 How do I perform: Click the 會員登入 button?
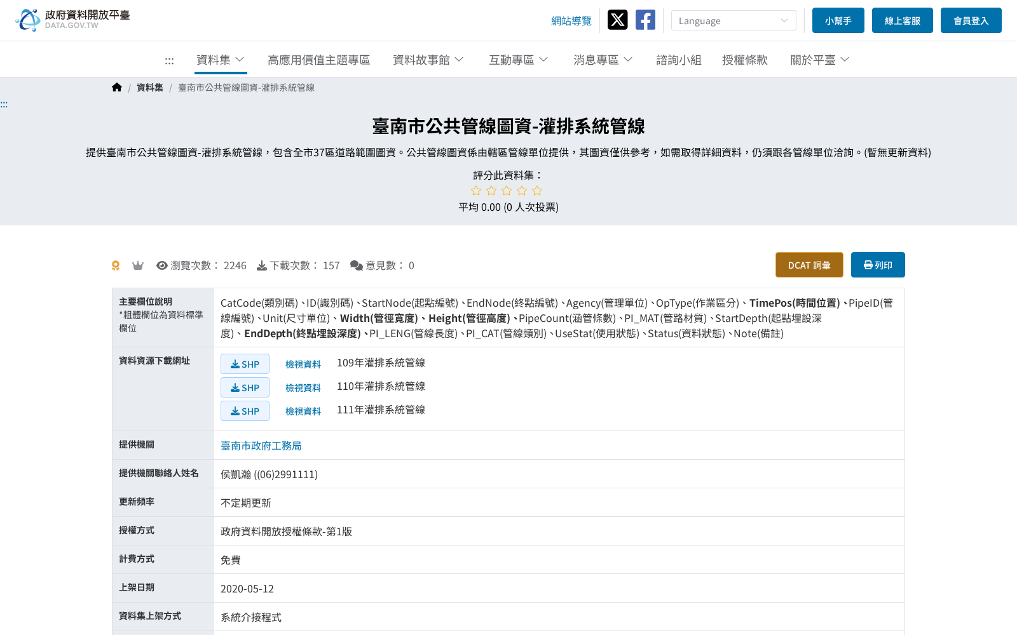pyautogui.click(x=971, y=20)
